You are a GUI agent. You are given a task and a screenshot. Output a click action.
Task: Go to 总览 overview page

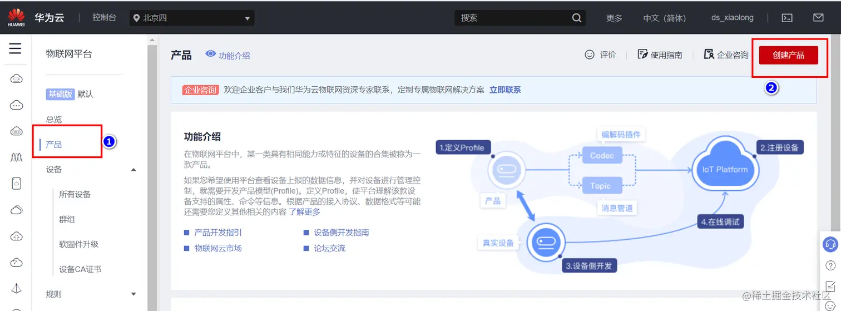coord(54,120)
